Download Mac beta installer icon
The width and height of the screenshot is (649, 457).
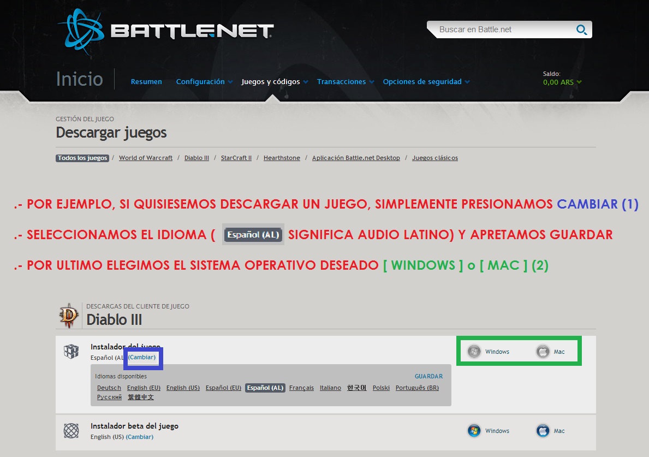pos(543,431)
